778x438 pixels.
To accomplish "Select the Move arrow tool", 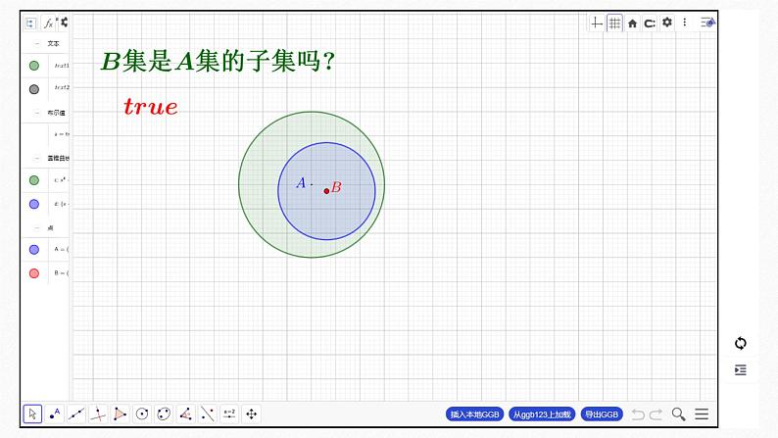I will point(32,414).
